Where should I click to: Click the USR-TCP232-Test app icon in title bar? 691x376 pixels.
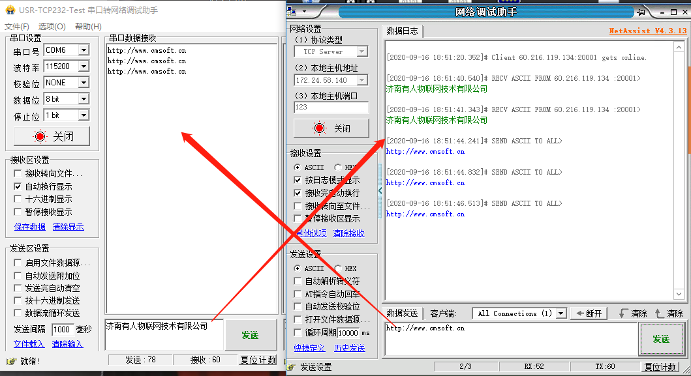(10, 10)
